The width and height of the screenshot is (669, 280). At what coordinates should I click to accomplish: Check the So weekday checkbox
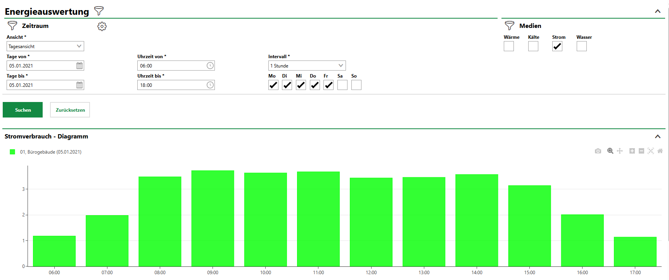tap(356, 85)
